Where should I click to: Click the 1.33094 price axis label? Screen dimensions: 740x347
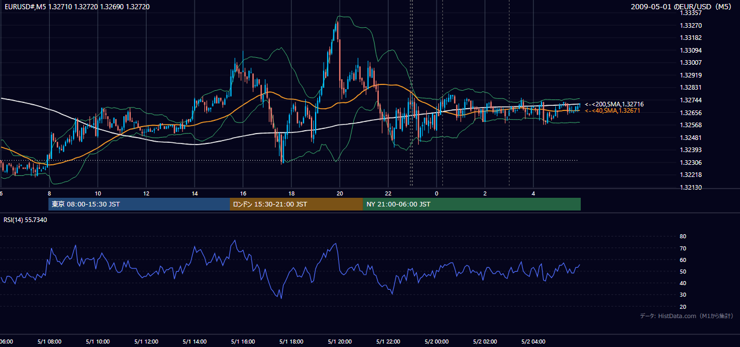691,50
